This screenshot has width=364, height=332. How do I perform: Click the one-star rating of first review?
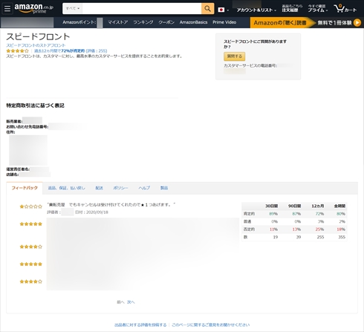[x=31, y=206]
